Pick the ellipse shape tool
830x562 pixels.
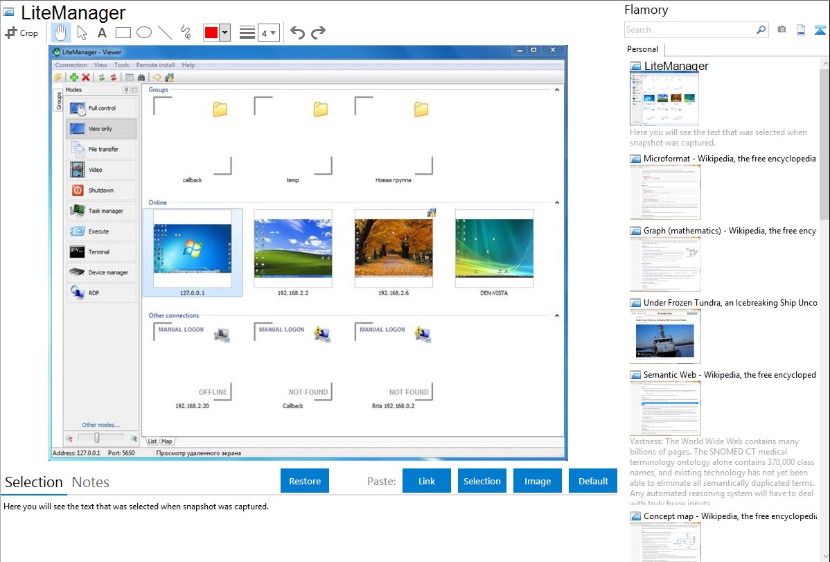tap(144, 33)
